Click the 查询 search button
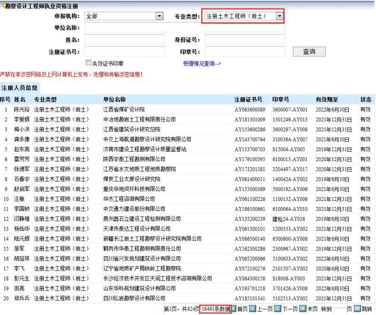Image resolution: width=376 pixels, height=315 pixels. [309, 52]
